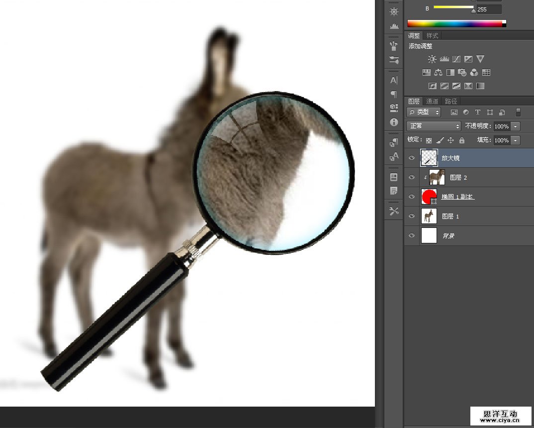The height and width of the screenshot is (428, 534).
Task: Add a Photo Filter adjustment
Action: pos(462,73)
